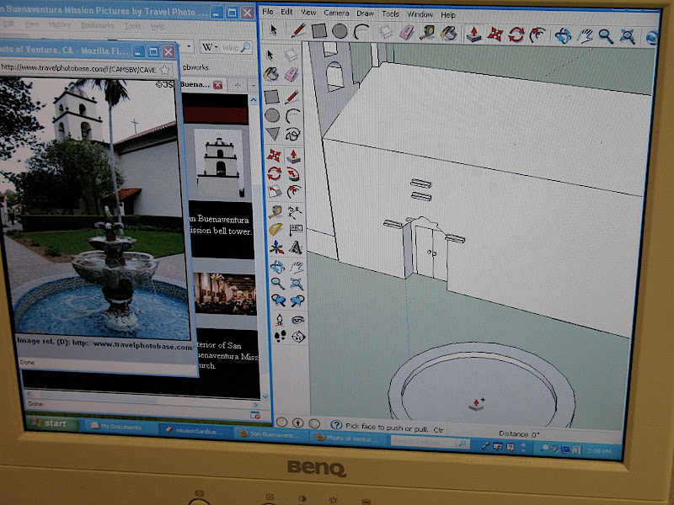Choose the Look Around eye tool
This screenshot has height=505, width=674.
(297, 320)
